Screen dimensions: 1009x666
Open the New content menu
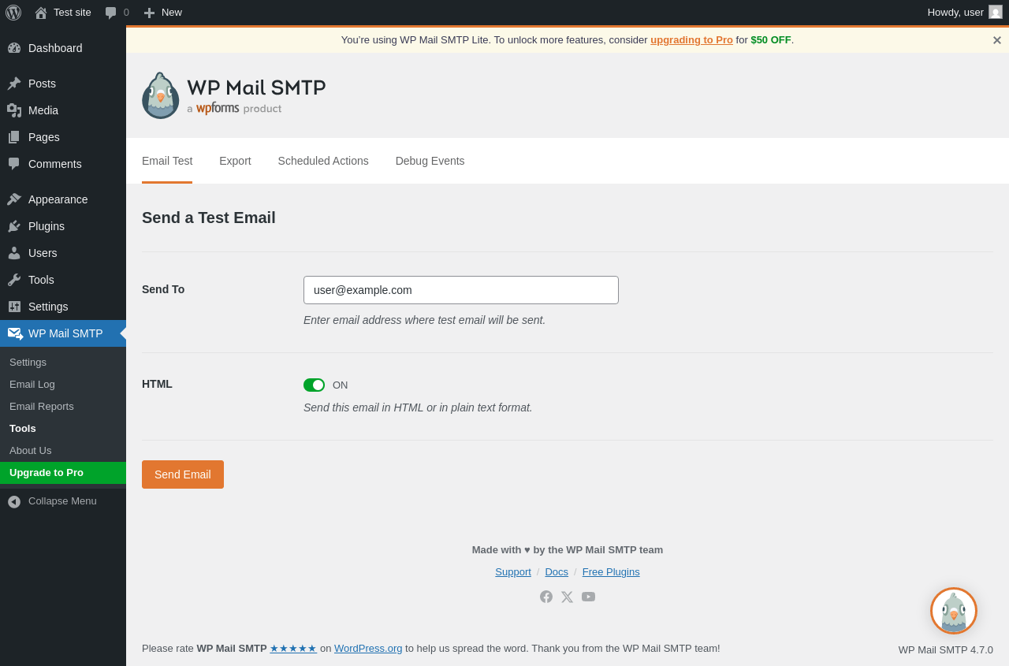point(163,13)
